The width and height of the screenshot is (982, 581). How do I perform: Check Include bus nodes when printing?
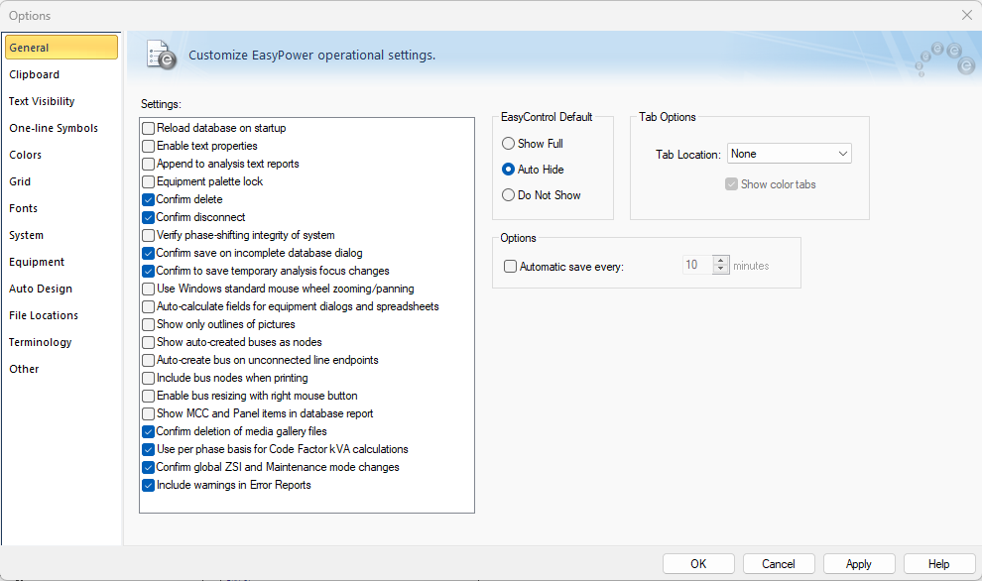coord(149,378)
